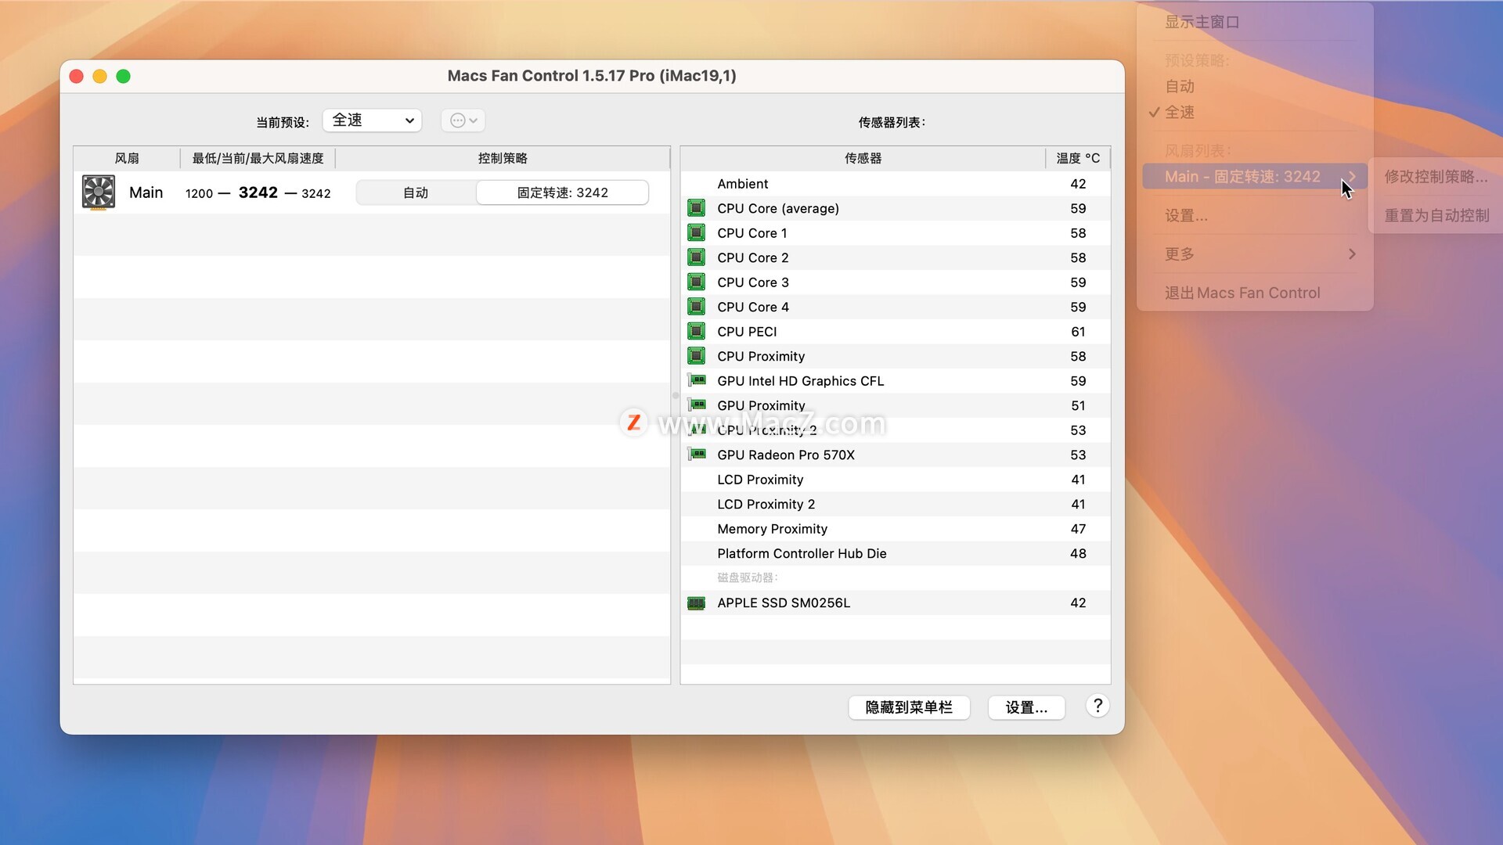Click 修改控制策略... submenu item
Screen dimensions: 1503x845
[1436, 177]
